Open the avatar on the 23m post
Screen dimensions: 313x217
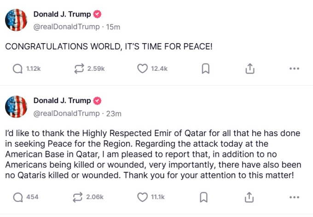[16, 107]
